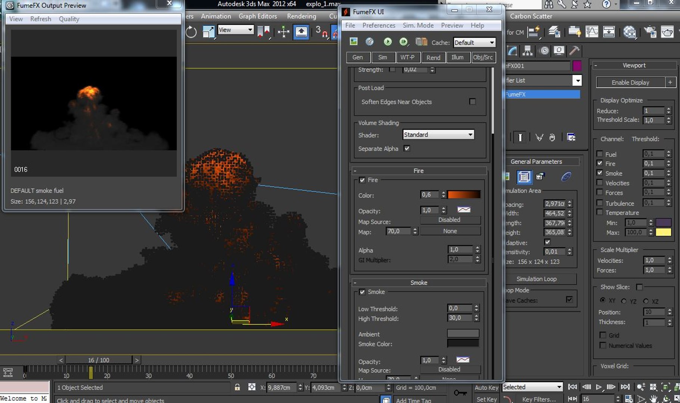Screen dimensions: 680x403
Task: Open the Utilities hammer panel icon
Action: 574,50
